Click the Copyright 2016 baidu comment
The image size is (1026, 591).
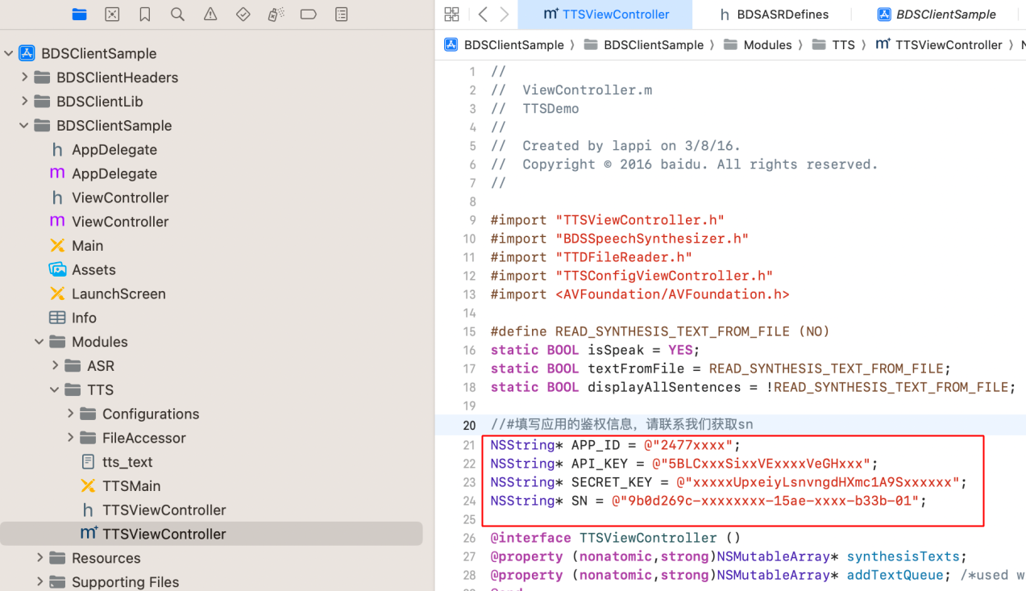click(683, 164)
